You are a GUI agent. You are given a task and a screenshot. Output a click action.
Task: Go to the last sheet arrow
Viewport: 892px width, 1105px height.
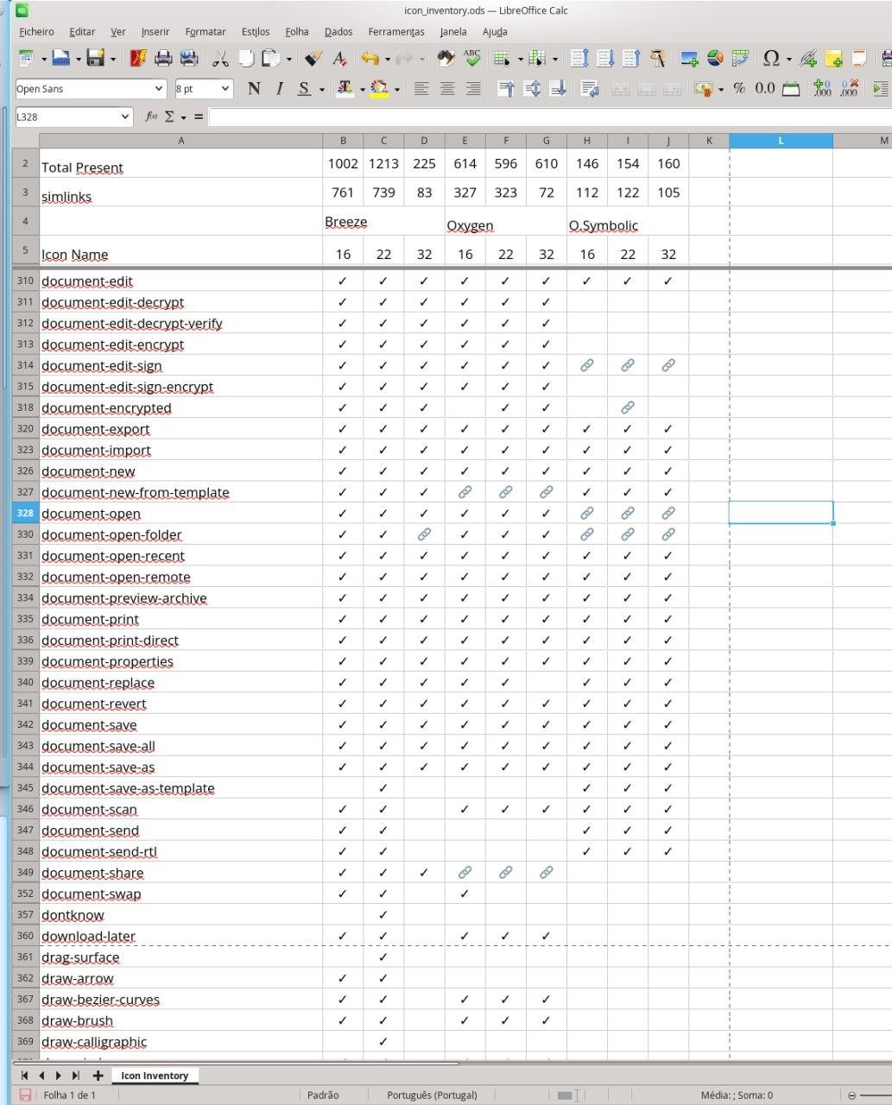tap(76, 1076)
